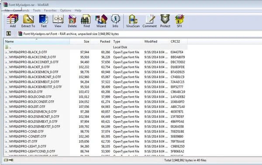Sort by CRC32 column header
Image resolution: width=262 pixels, height=165 pixels.
[178, 41]
